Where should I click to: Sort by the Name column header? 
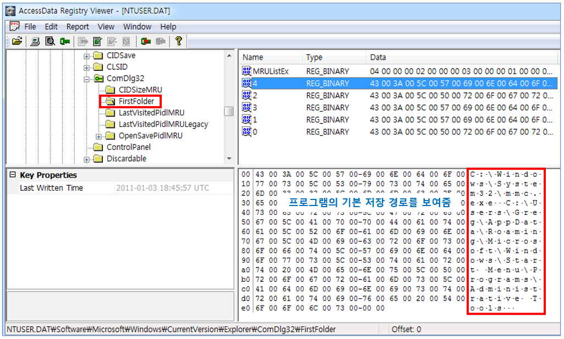coord(271,58)
